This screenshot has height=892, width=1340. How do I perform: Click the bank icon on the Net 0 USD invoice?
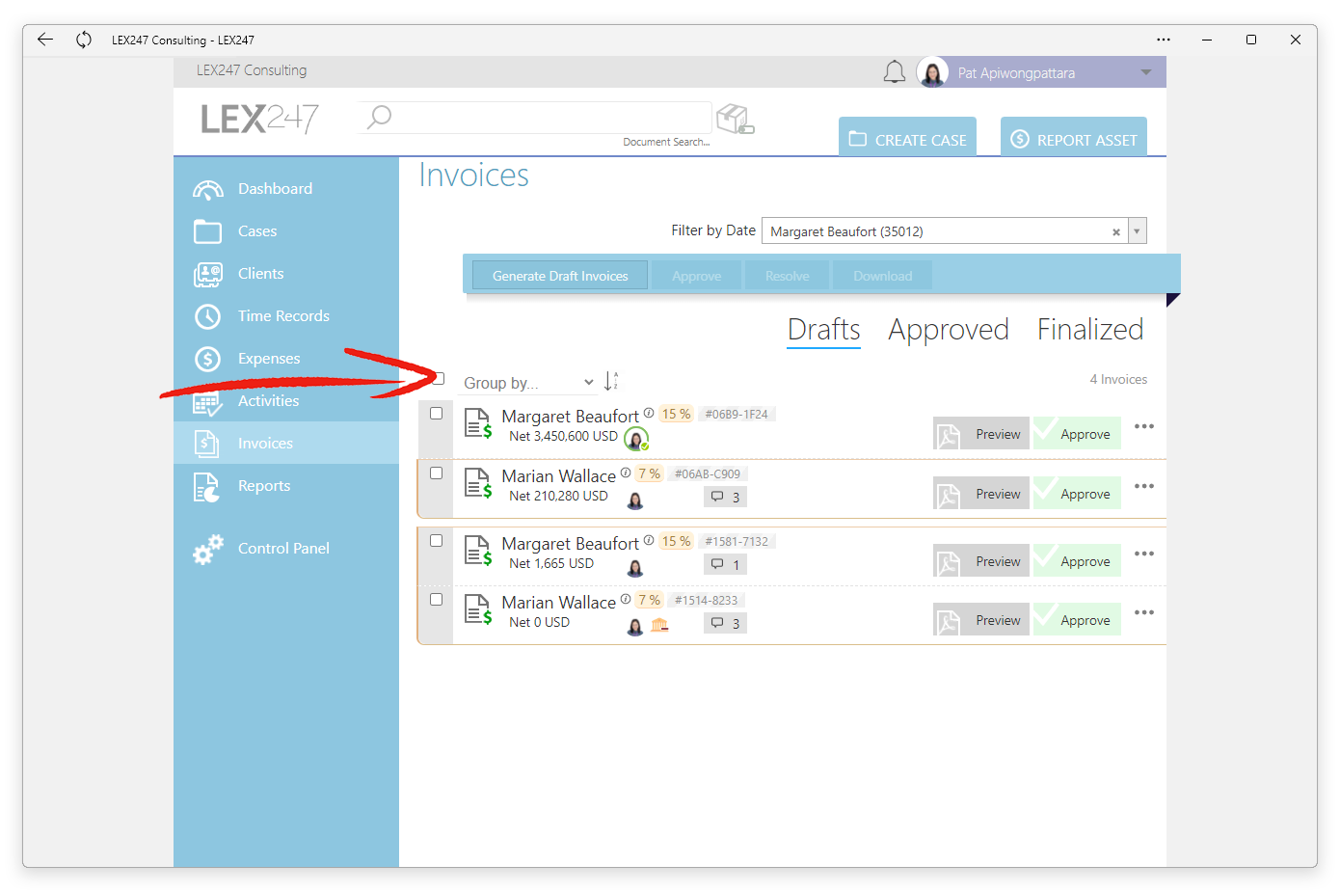click(659, 625)
